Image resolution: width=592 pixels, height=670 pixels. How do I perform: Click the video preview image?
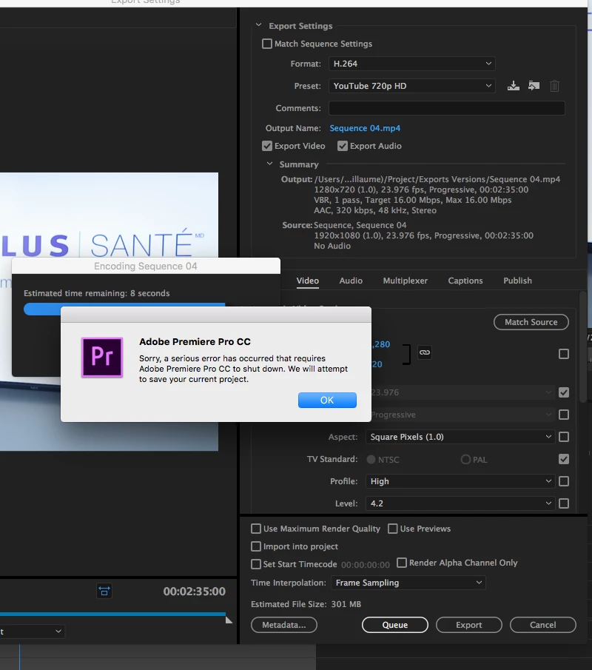[109, 214]
